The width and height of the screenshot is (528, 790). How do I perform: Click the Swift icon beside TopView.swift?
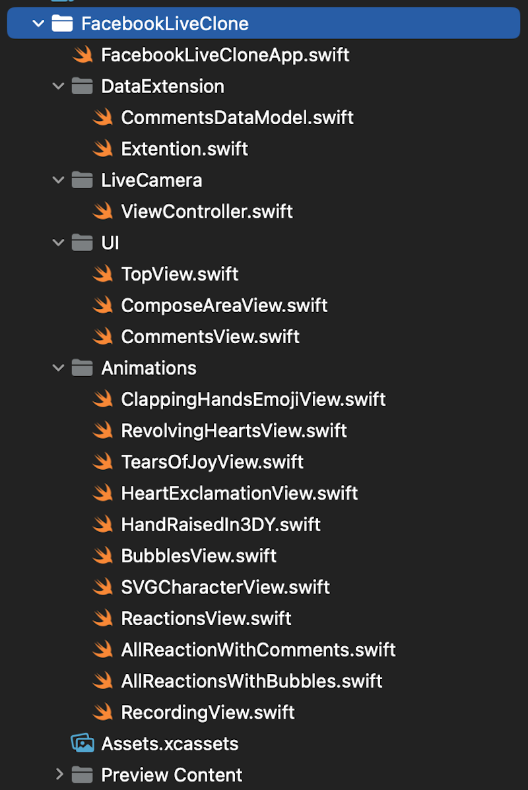click(x=102, y=274)
